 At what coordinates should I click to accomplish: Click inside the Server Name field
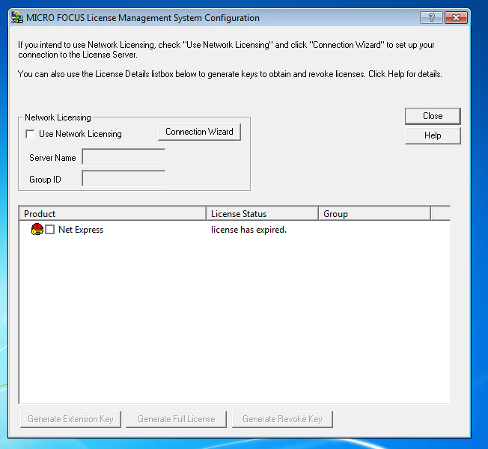coord(123,157)
